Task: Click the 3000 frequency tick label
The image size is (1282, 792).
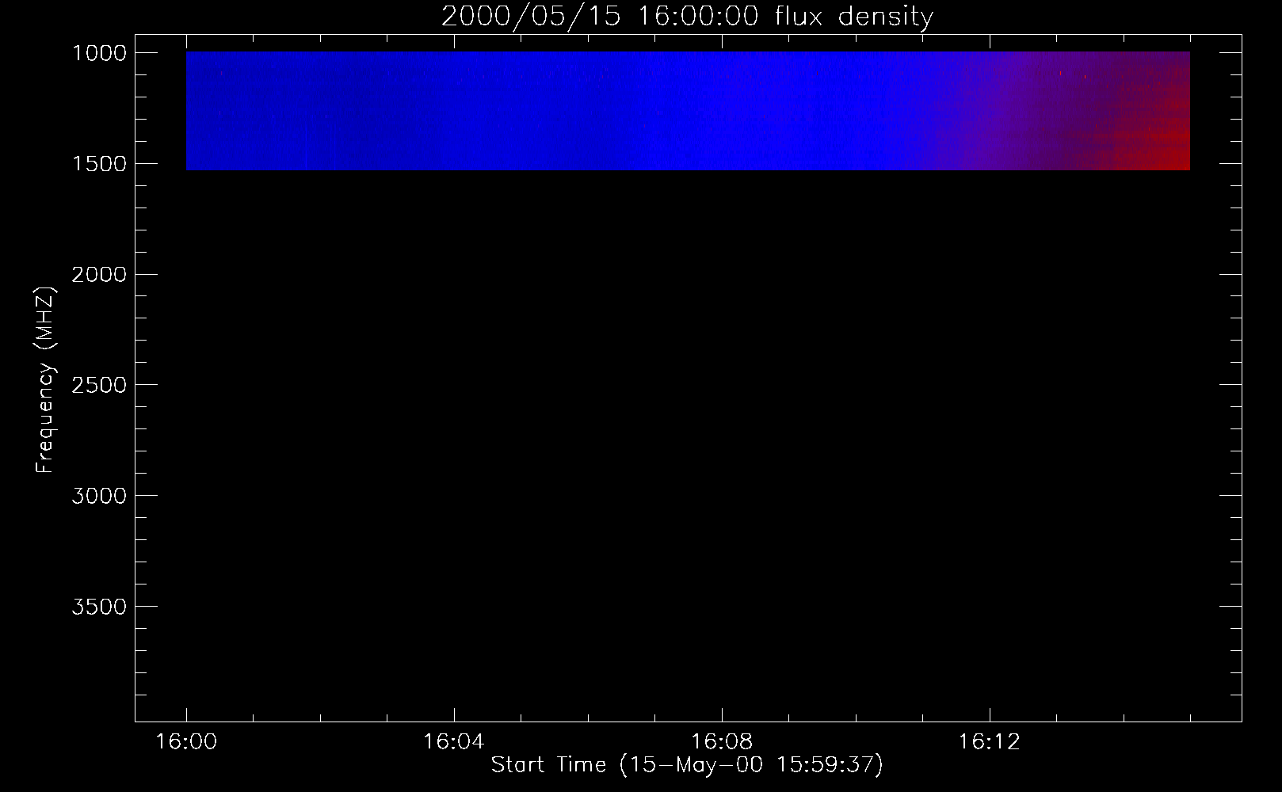Action: coord(99,496)
